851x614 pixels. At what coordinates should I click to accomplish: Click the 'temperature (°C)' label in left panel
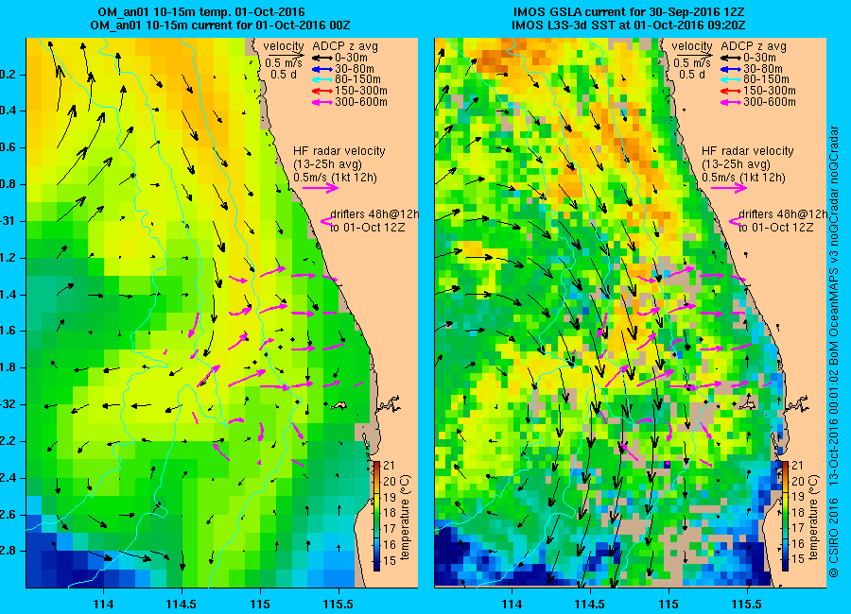(x=406, y=518)
